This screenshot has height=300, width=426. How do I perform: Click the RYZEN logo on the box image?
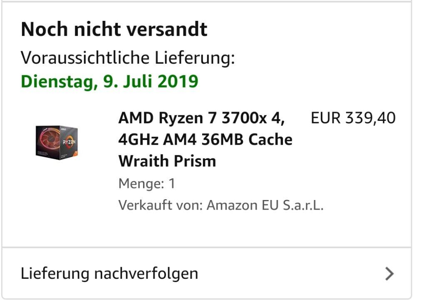click(69, 142)
